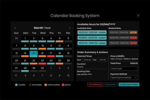Pick date 23 marked booked
The height and width of the screenshot is (100, 150).
pos(42,61)
